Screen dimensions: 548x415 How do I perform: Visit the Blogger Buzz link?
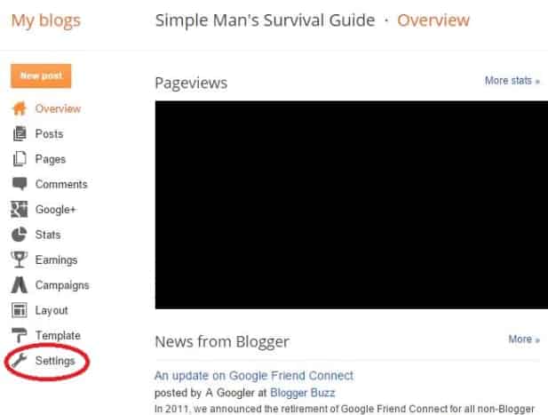(x=303, y=393)
